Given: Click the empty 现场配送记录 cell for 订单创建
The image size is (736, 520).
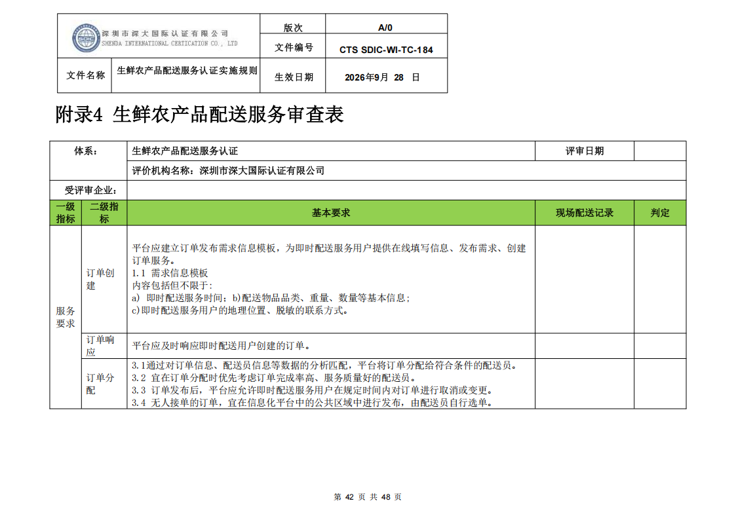Looking at the screenshot, I should pos(585,280).
